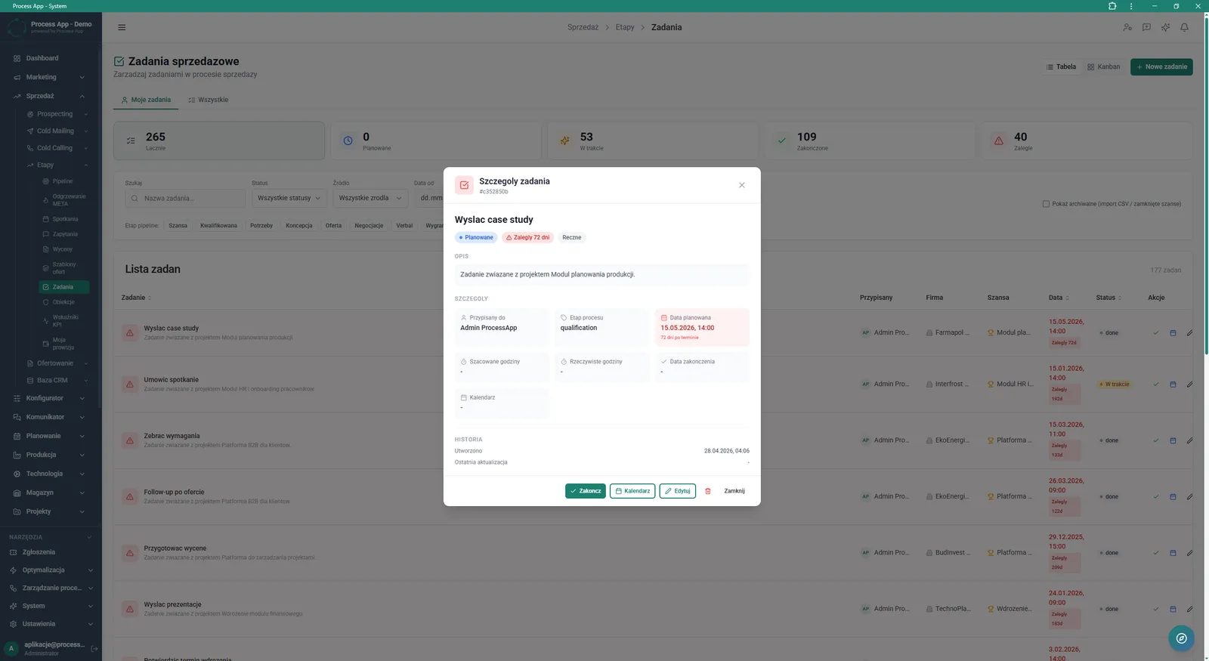Log out via sidebar exit icon
1209x661 pixels.
(x=94, y=648)
